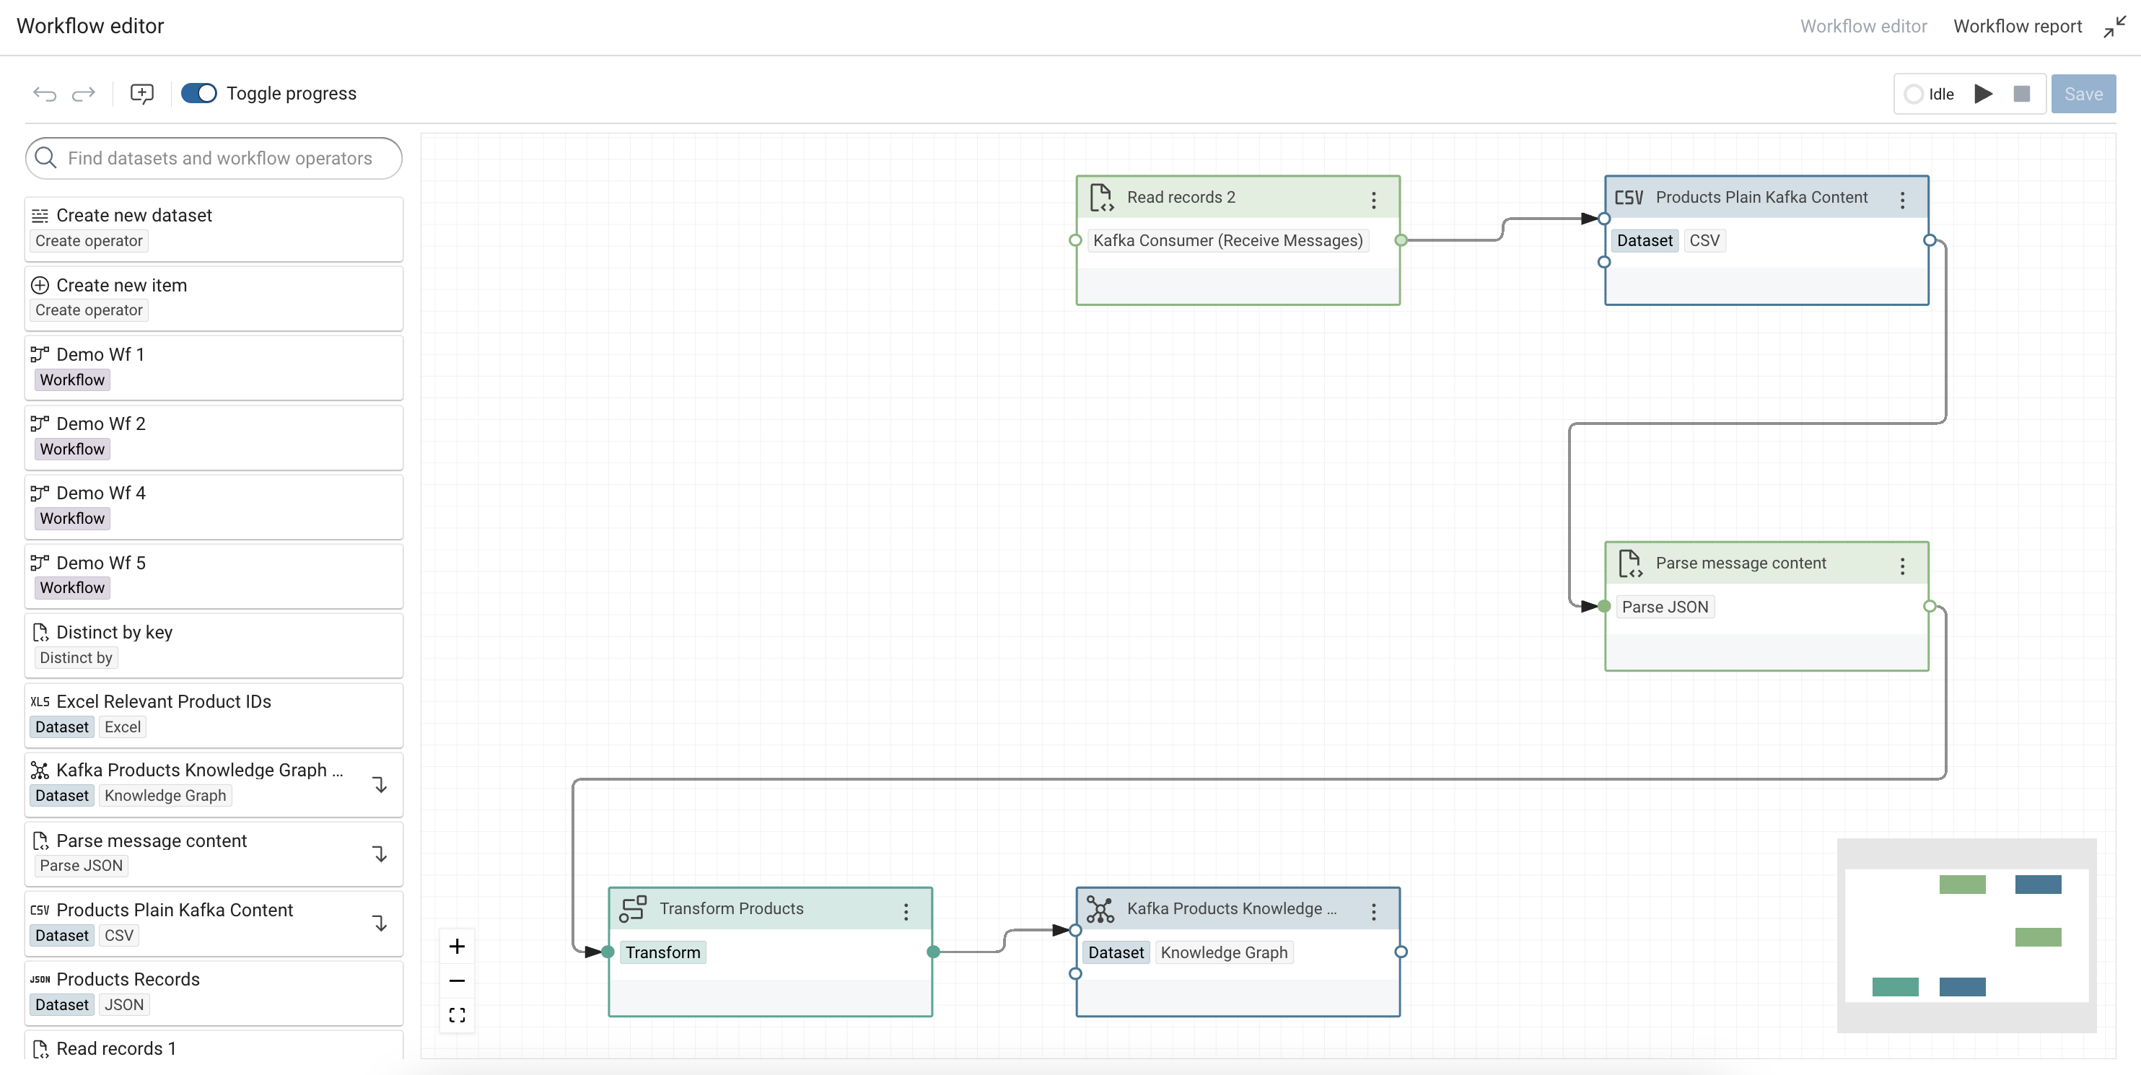Click the fit view icon
The image size is (2141, 1075).
[456, 1015]
